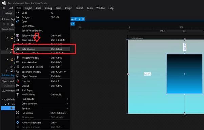Open the Project menu
This screenshot has width=204, height=130.
[28, 8]
